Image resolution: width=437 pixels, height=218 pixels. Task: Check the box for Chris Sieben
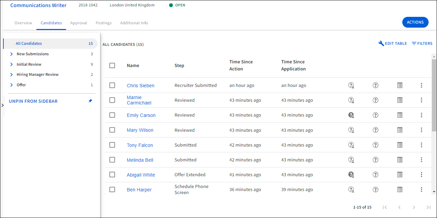112,85
